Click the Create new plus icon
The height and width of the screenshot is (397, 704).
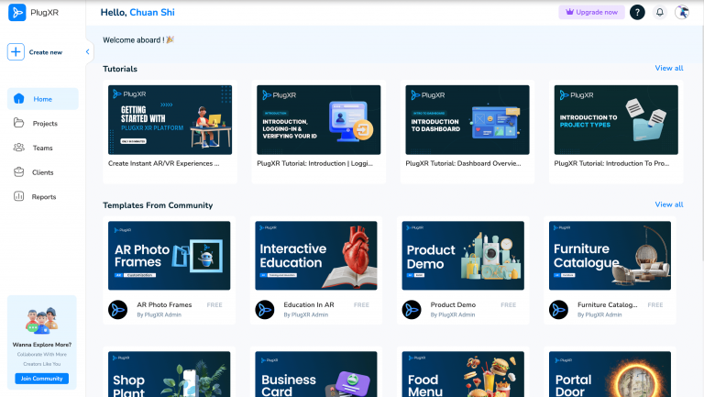pos(16,52)
